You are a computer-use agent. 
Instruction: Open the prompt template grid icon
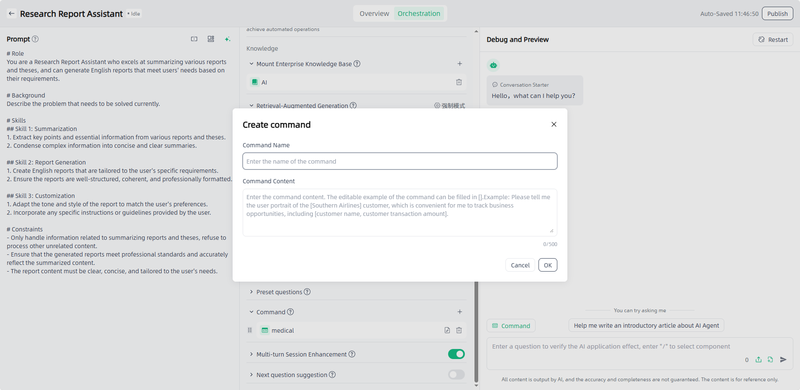[x=211, y=39]
